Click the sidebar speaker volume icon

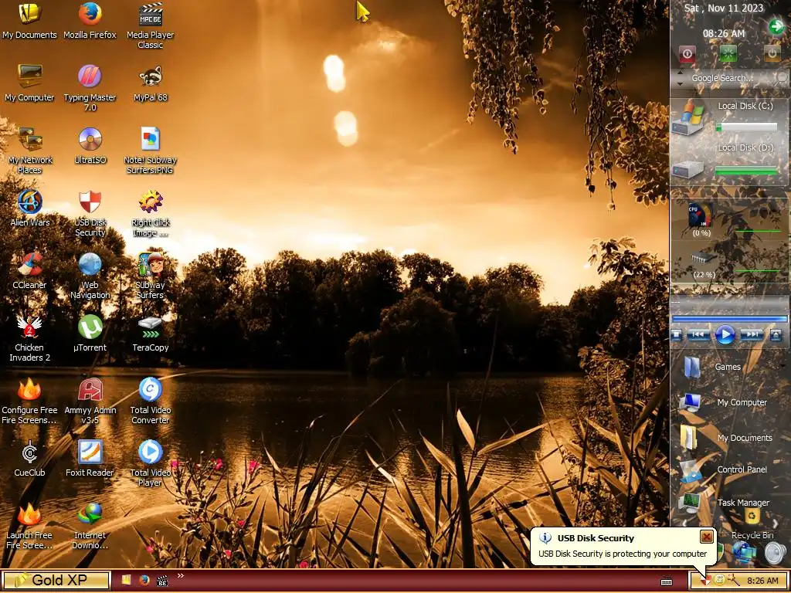[x=775, y=553]
